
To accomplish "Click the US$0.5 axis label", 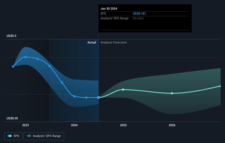I will point(11,36).
